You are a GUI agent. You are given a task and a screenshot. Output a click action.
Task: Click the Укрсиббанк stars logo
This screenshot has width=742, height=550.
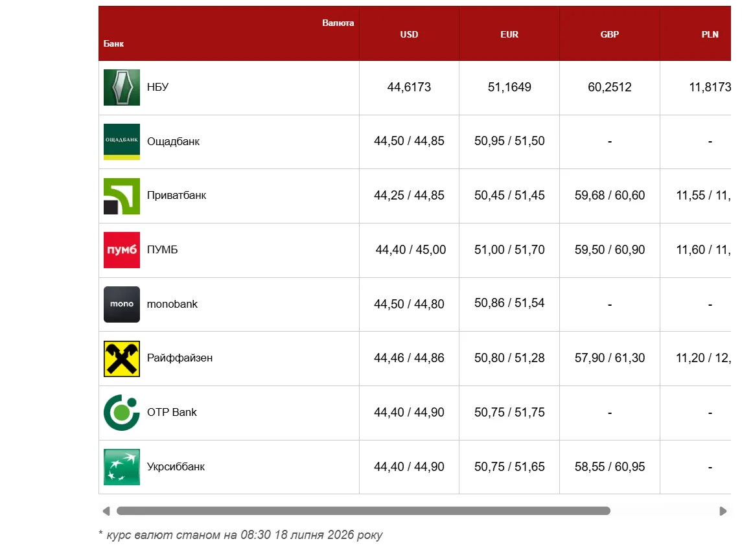[122, 467]
